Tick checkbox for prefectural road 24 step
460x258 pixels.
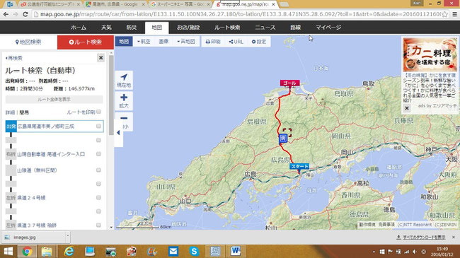98,198
